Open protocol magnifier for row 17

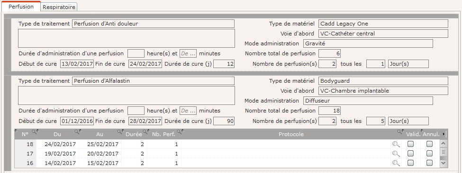(396, 154)
